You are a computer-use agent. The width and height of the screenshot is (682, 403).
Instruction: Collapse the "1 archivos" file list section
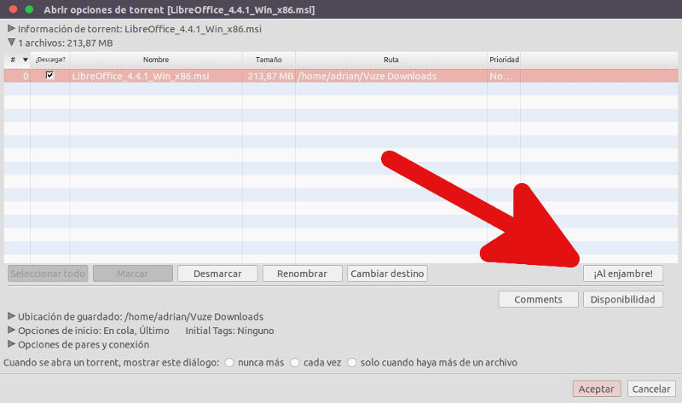[10, 41]
